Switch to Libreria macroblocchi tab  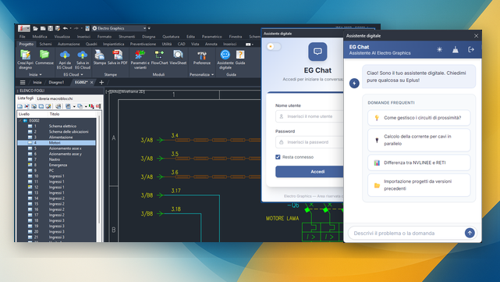point(55,98)
